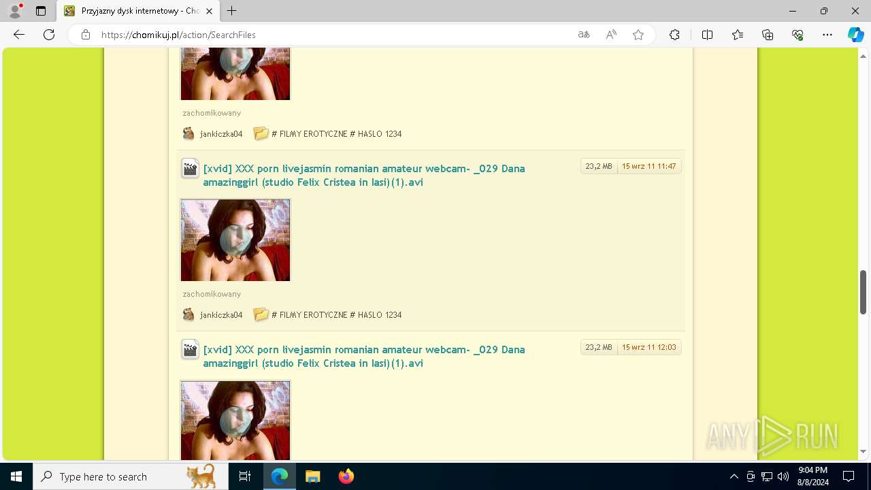Open the Collections icon
Screen dimensions: 871x490
[x=768, y=35]
